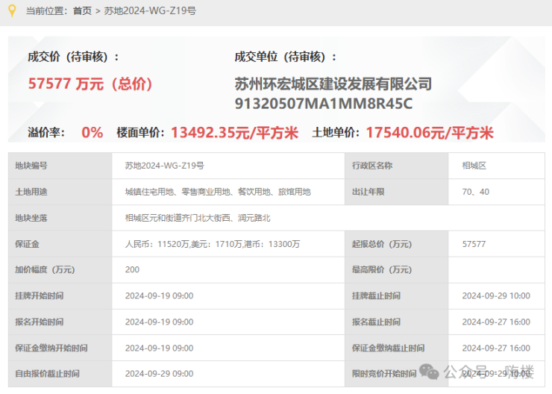Select the 57577 starting price cell

click(496, 244)
